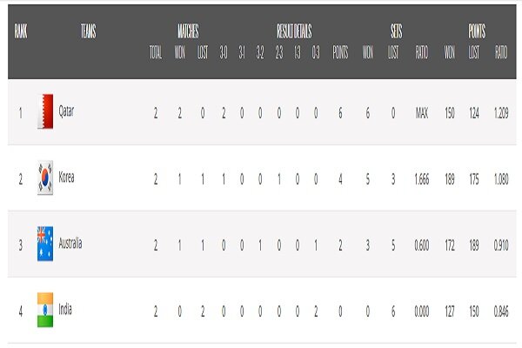Select the RANK column header
This screenshot has width=522, height=348.
pos(21,31)
